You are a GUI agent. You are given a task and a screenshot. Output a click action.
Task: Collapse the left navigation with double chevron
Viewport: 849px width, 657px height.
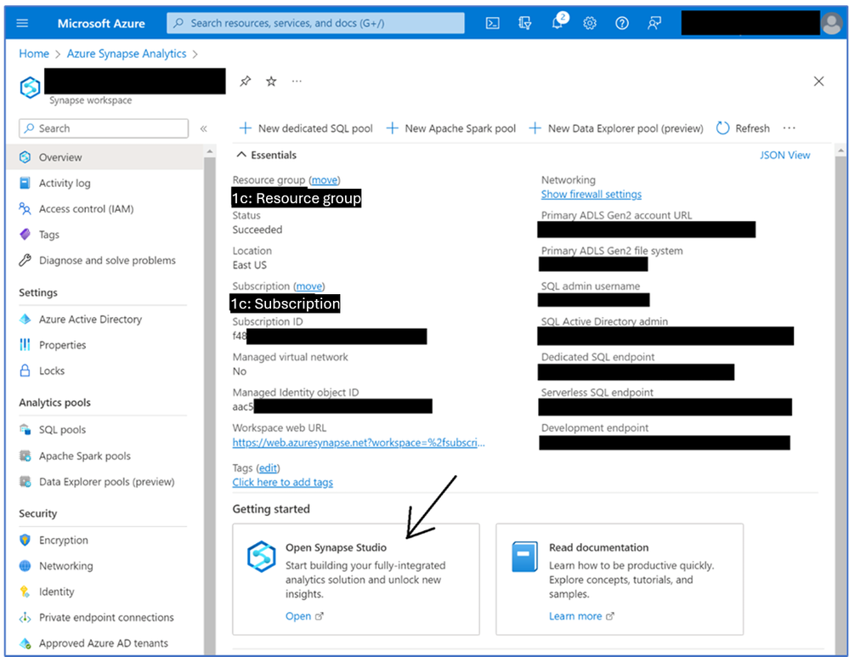204,128
